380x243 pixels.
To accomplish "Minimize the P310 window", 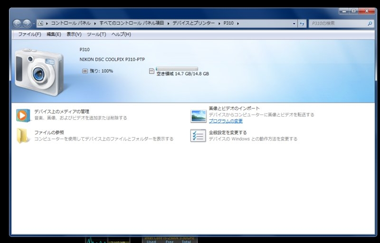I will point(344,11).
